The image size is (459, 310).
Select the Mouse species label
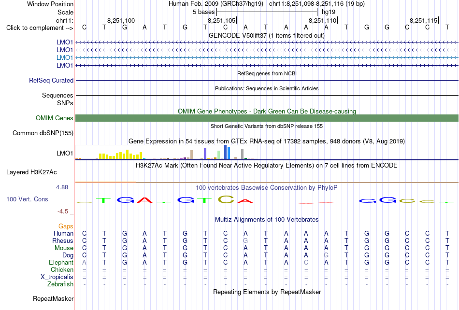tap(64, 248)
